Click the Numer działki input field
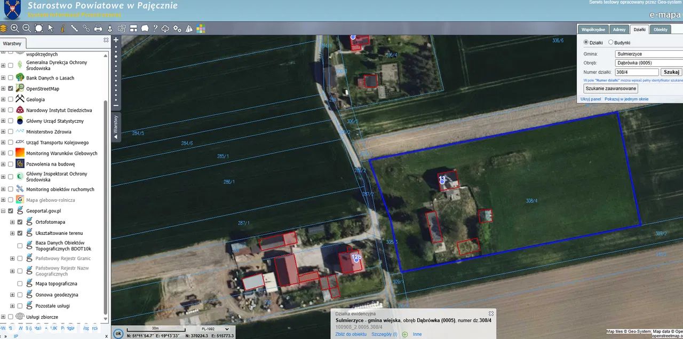This screenshot has height=339, width=683. click(x=637, y=72)
